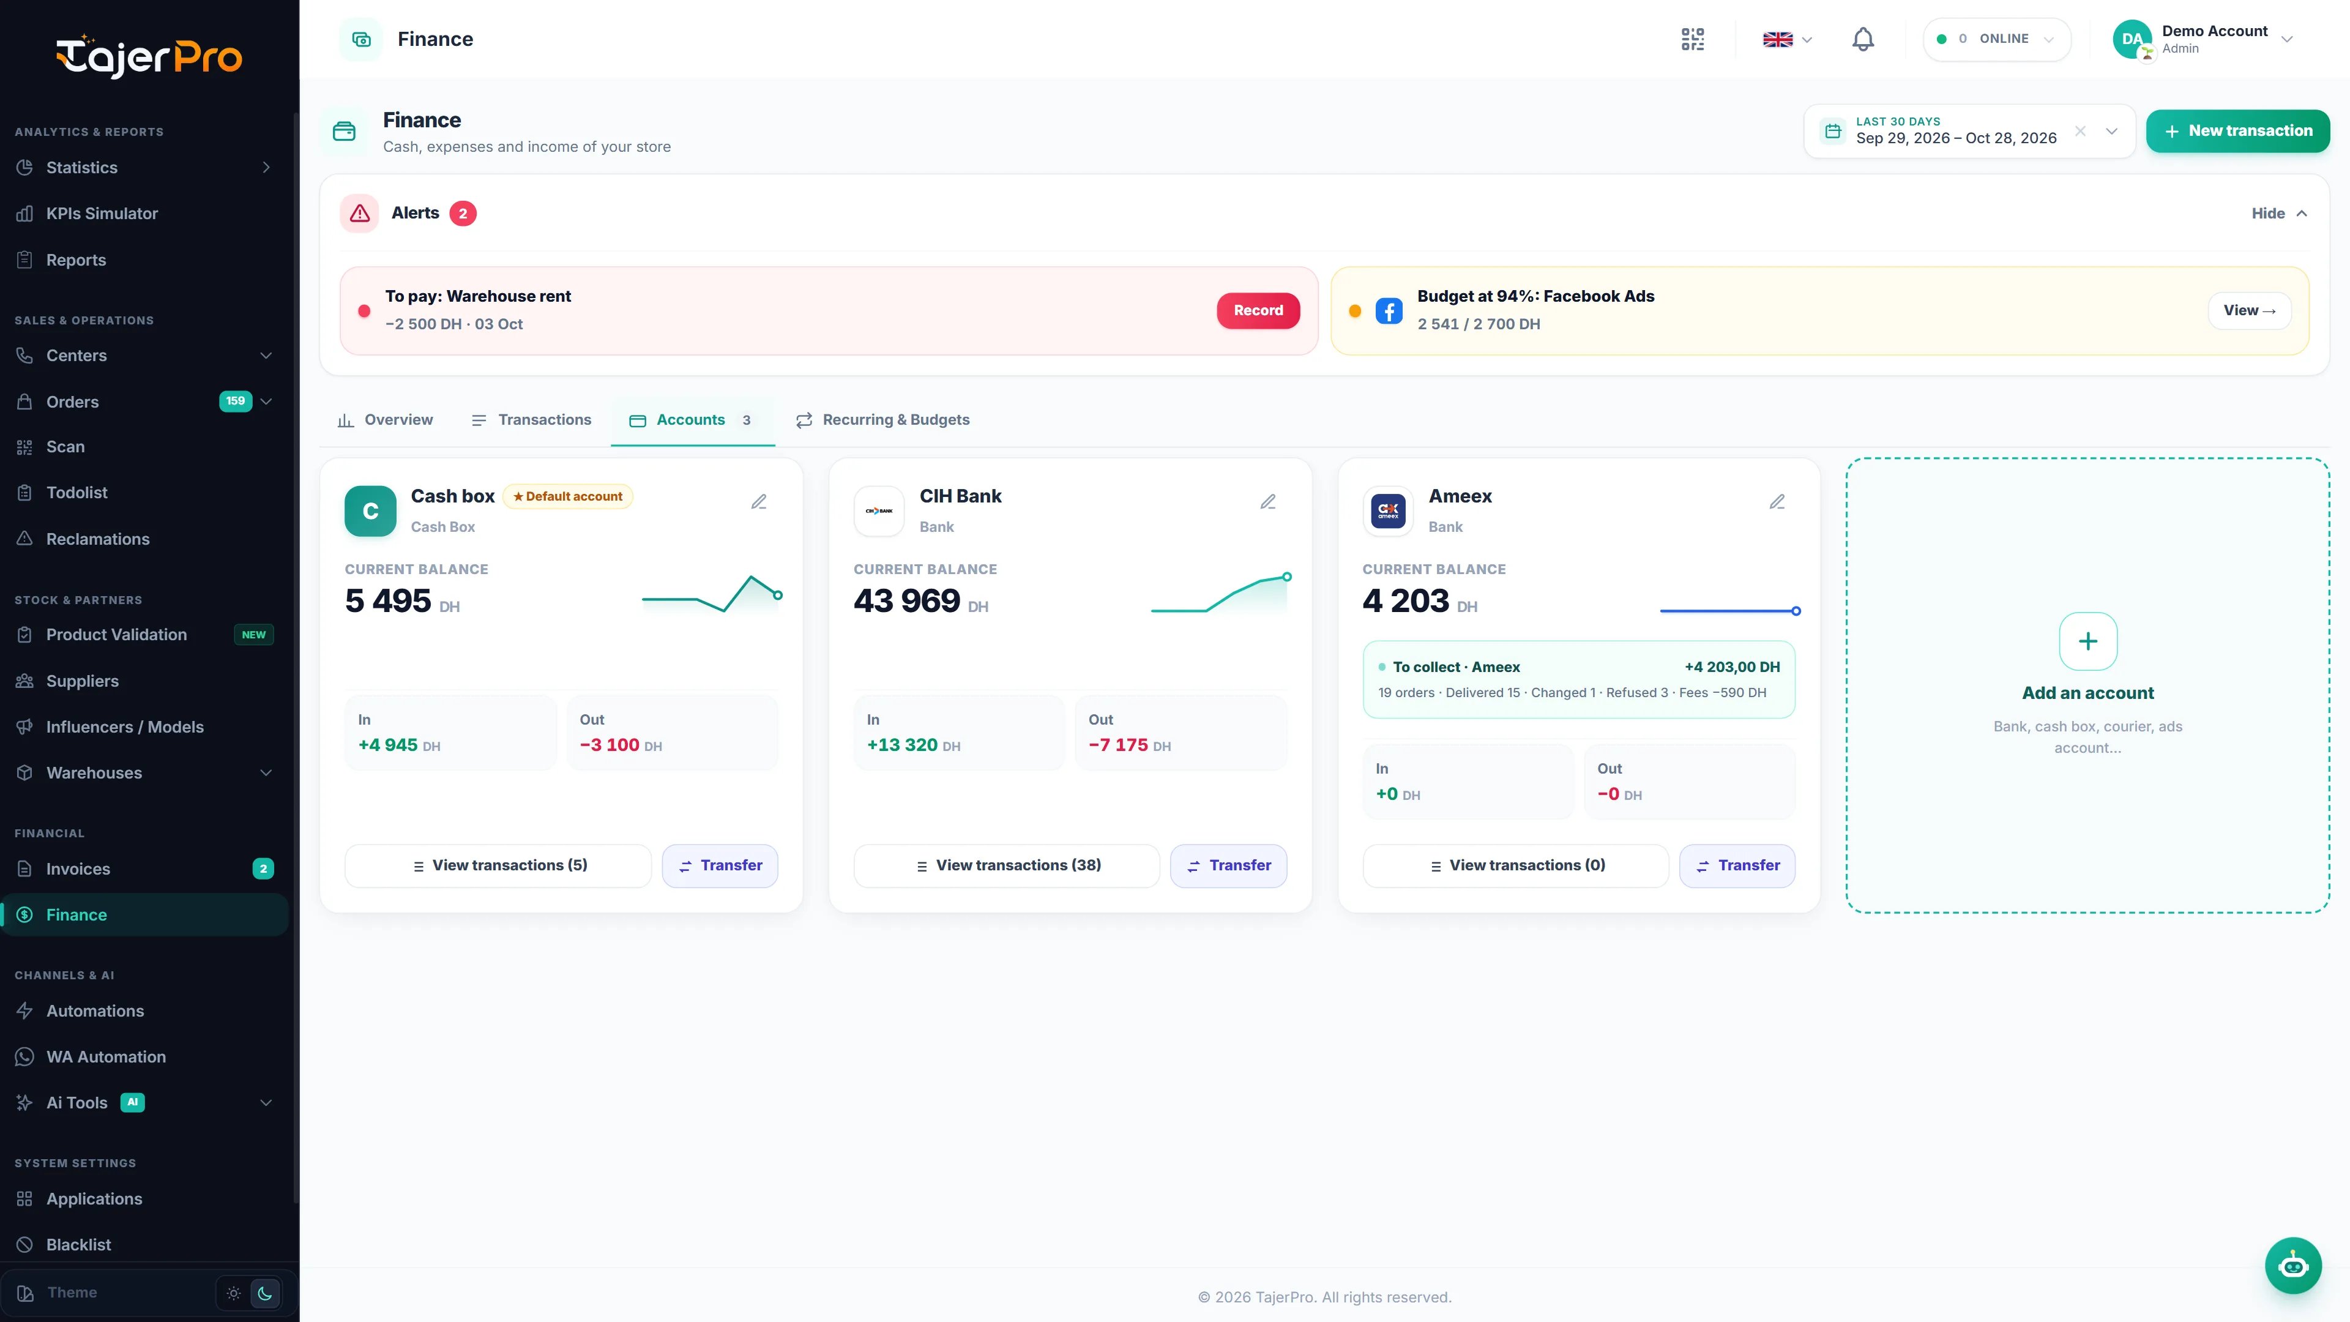Open Statistics in the sidebar
Viewport: 2350px width, 1322px height.
click(x=144, y=168)
